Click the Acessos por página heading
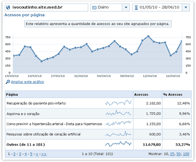The width and height of the screenshot is (196, 162). coord(24,15)
